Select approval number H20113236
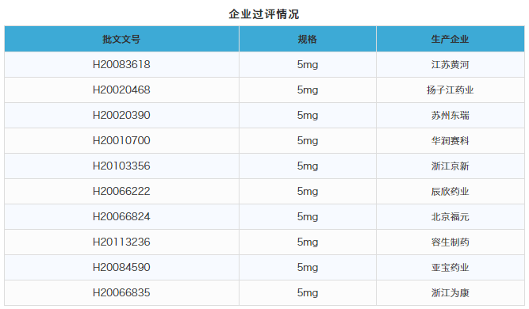Image resolution: width=529 pixels, height=309 pixels. point(121,242)
